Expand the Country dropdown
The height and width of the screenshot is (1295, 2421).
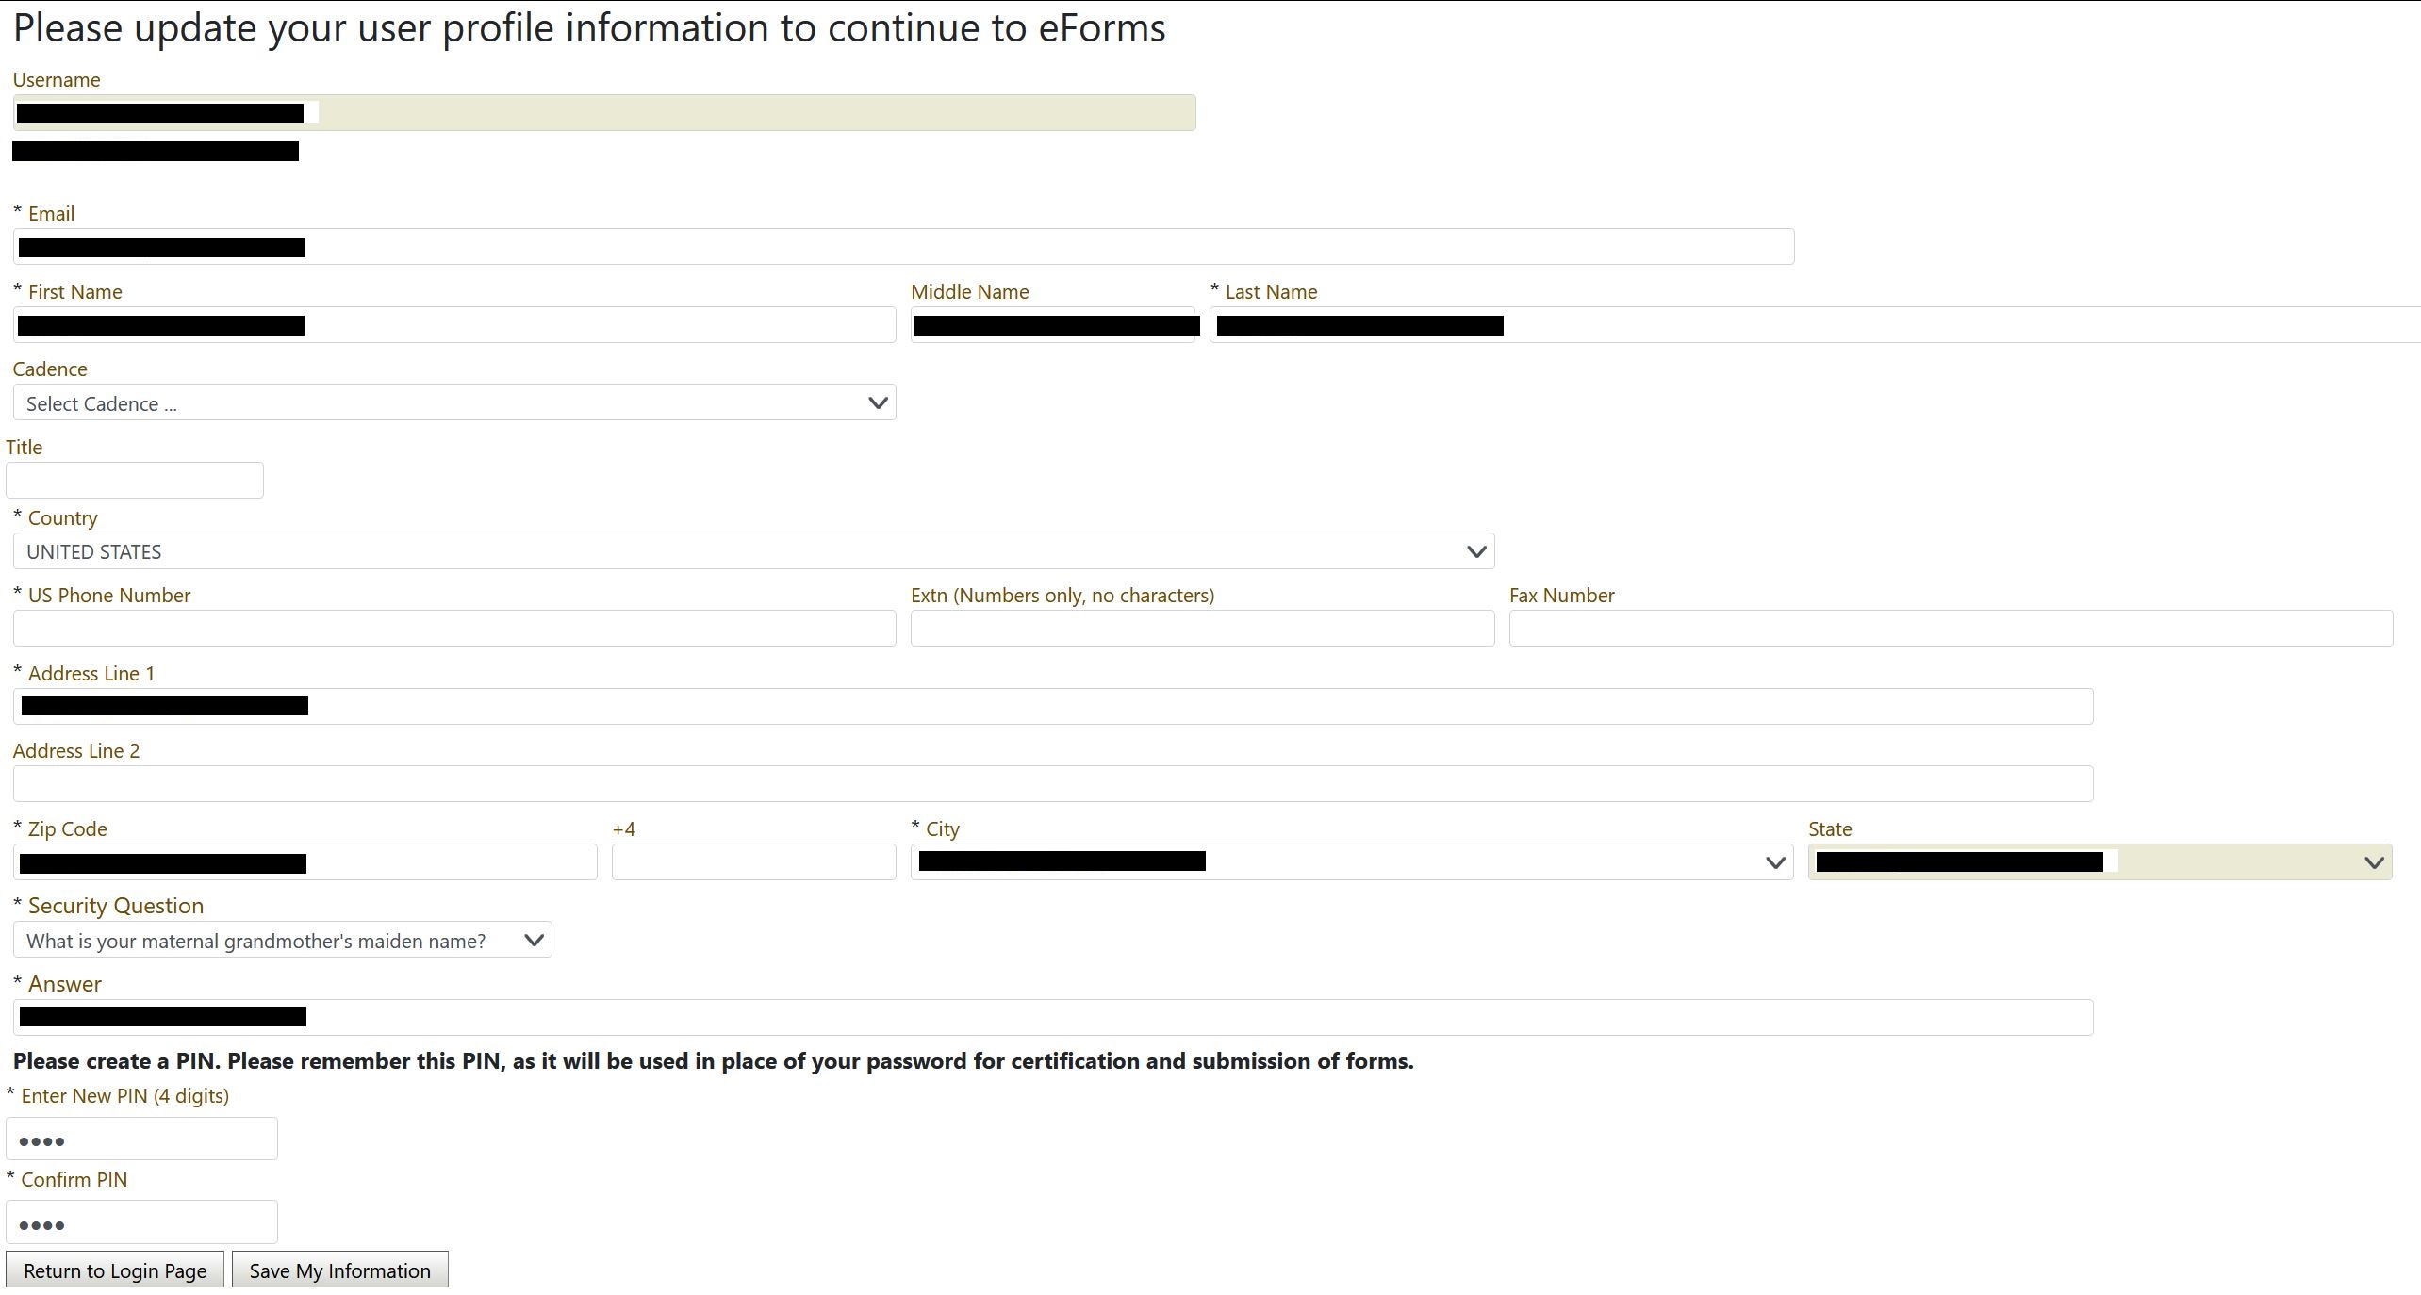coord(752,551)
